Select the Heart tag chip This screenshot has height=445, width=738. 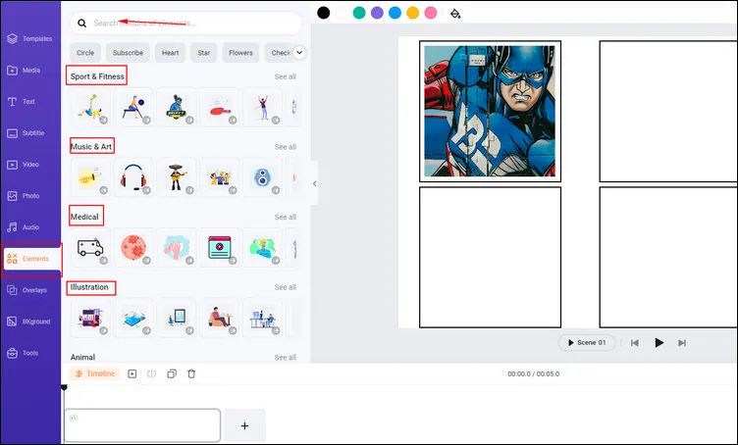tap(170, 53)
